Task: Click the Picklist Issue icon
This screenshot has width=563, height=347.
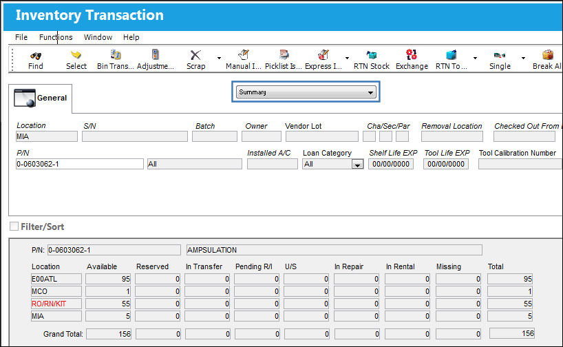Action: pos(284,54)
